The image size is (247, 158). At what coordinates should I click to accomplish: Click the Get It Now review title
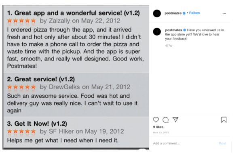coord(37,124)
